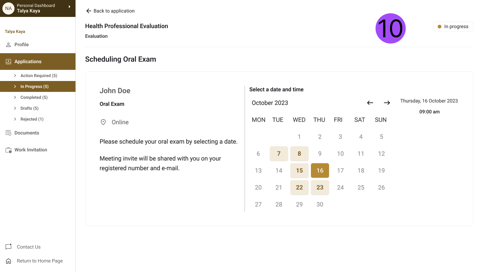Click the back arrow icon

88,11
